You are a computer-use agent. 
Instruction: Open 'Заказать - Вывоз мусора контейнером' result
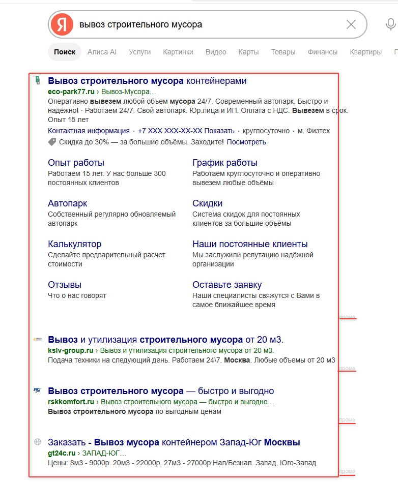point(174,442)
